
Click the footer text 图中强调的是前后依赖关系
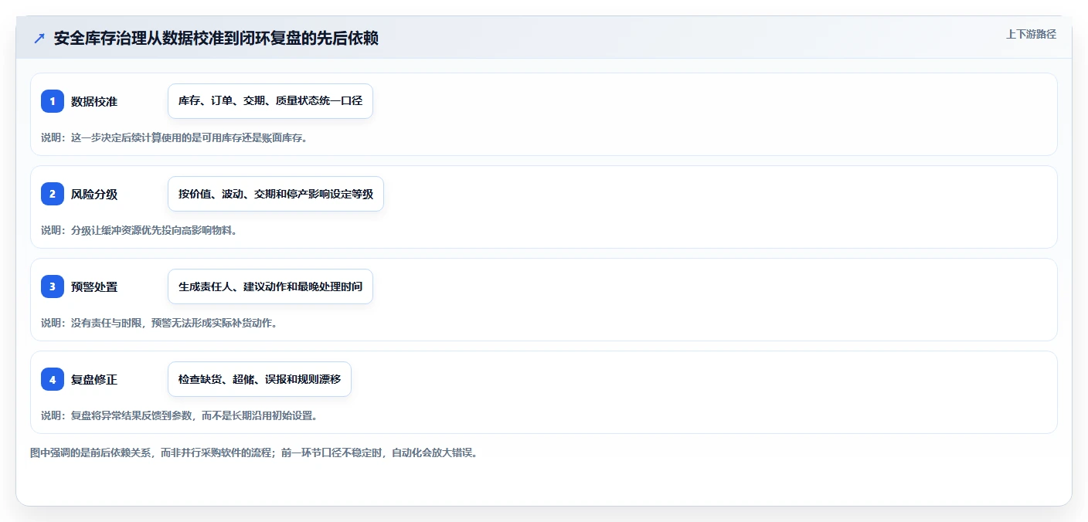(x=253, y=453)
